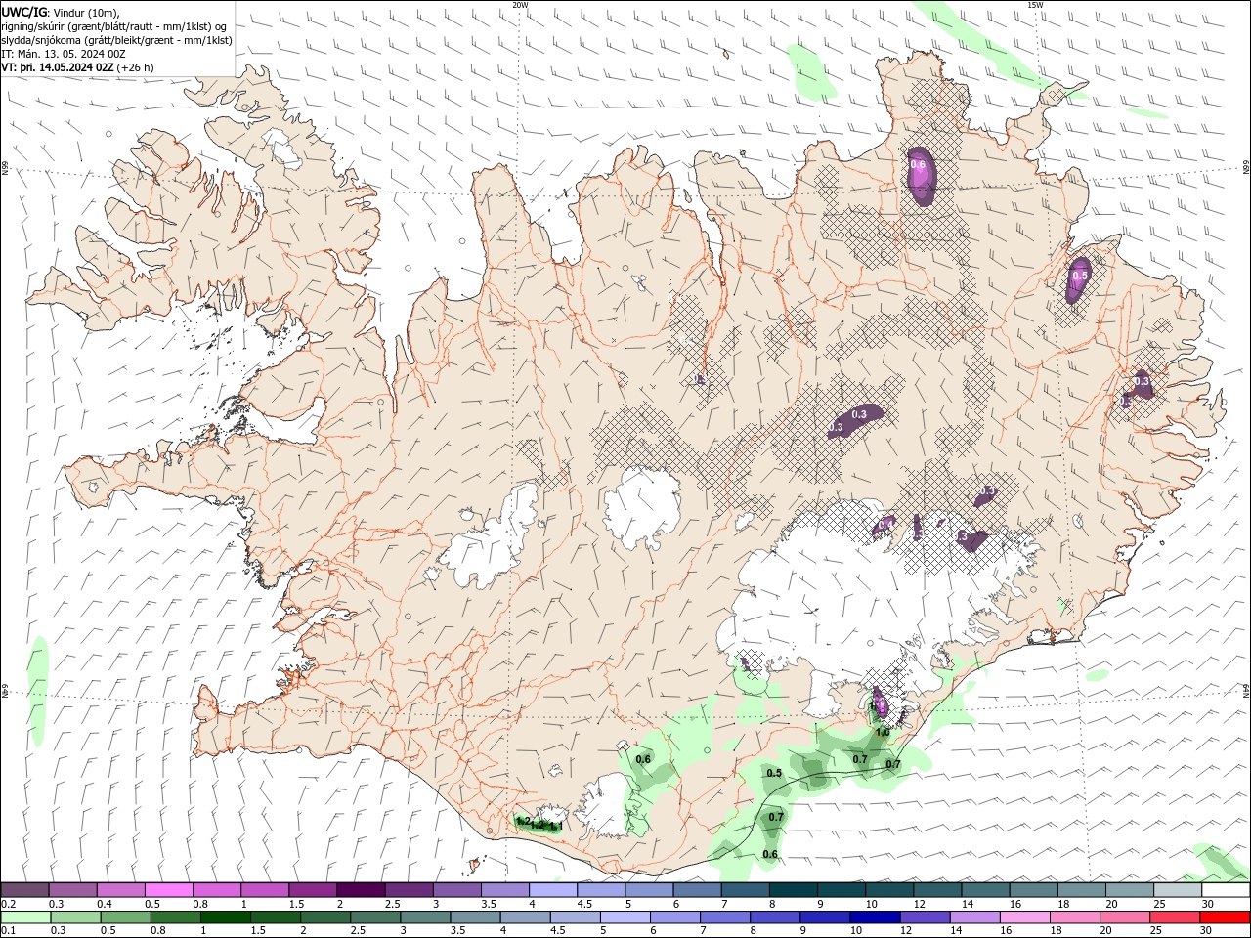Screen dimensions: 1251x938
Task: Select upper legend bright pink swatch between 0.5 and 0.8
Action: (168, 890)
